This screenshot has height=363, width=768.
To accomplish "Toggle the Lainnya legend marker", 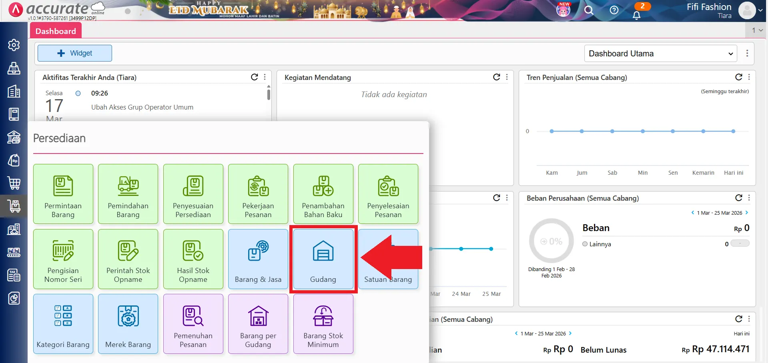I will pos(585,244).
